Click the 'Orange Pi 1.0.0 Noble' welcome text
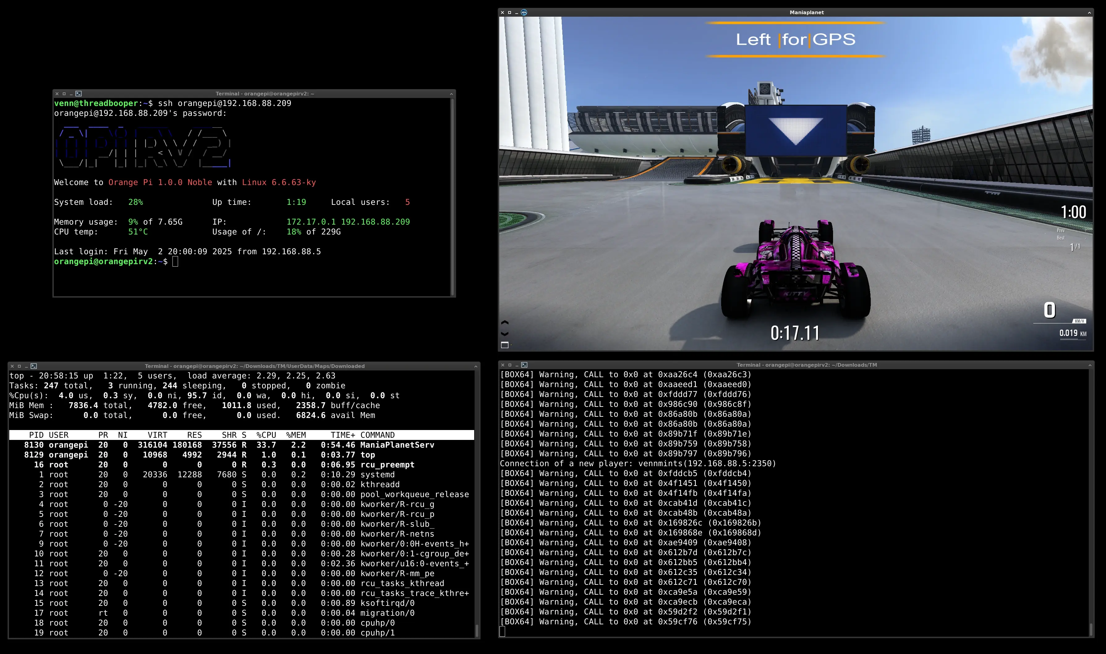This screenshot has height=654, width=1106. click(x=160, y=183)
